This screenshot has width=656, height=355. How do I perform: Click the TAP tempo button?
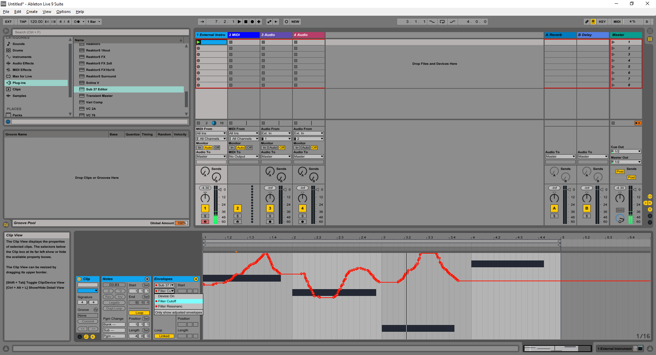point(23,22)
